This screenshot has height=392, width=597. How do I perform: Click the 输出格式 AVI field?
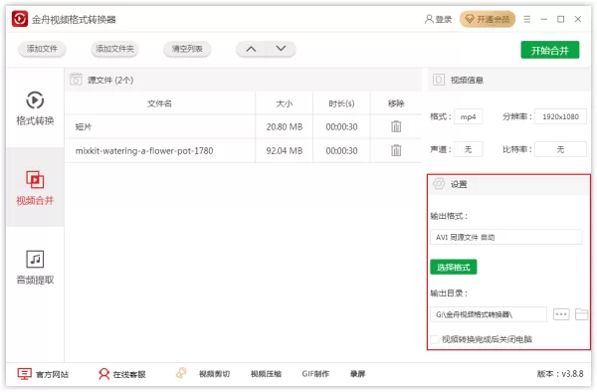506,237
